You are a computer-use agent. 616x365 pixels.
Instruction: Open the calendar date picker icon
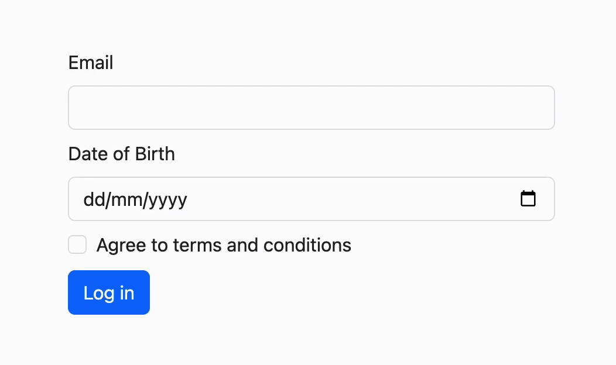[528, 199]
